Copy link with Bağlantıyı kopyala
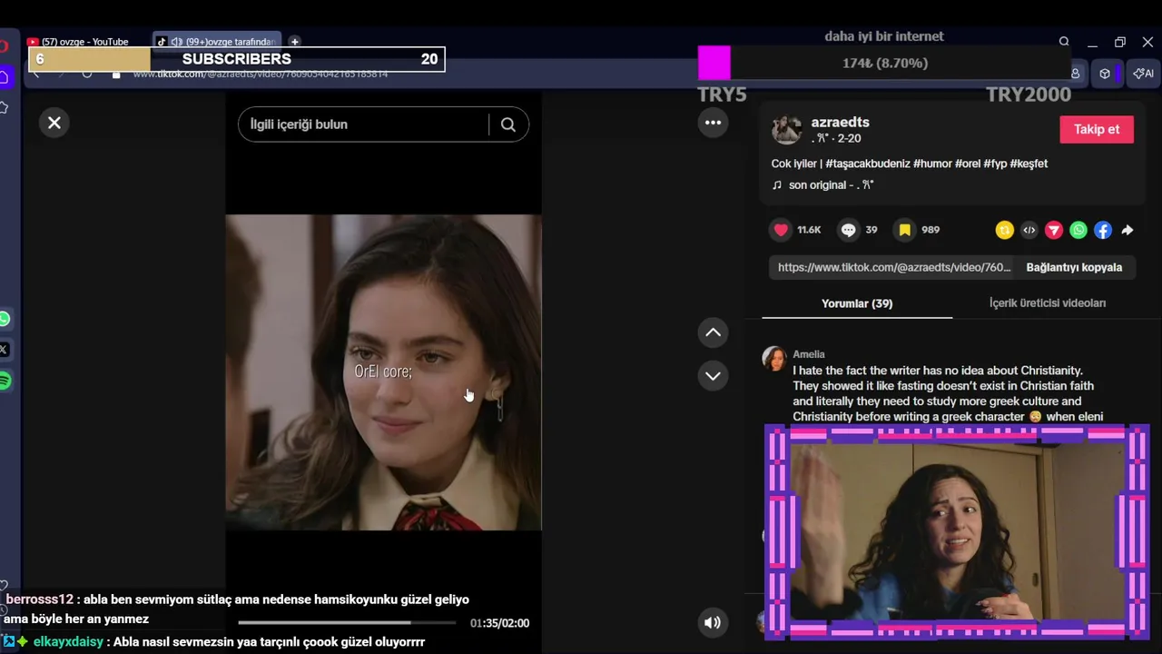Viewport: 1162px width, 654px height. click(x=1074, y=267)
